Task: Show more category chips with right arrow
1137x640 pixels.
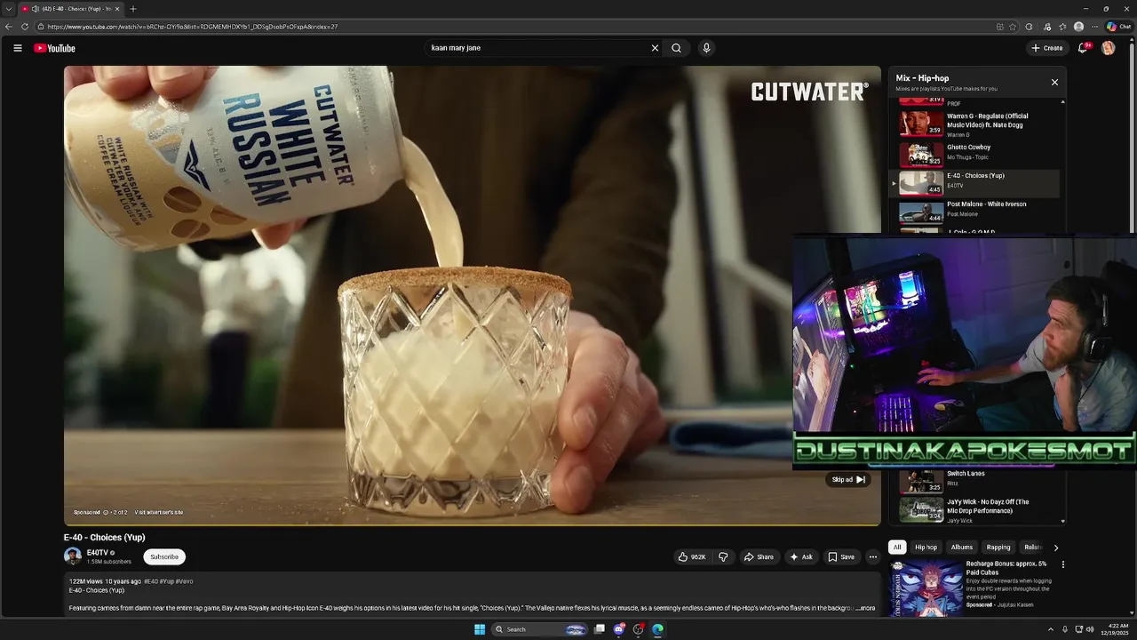Action: pos(1055,548)
